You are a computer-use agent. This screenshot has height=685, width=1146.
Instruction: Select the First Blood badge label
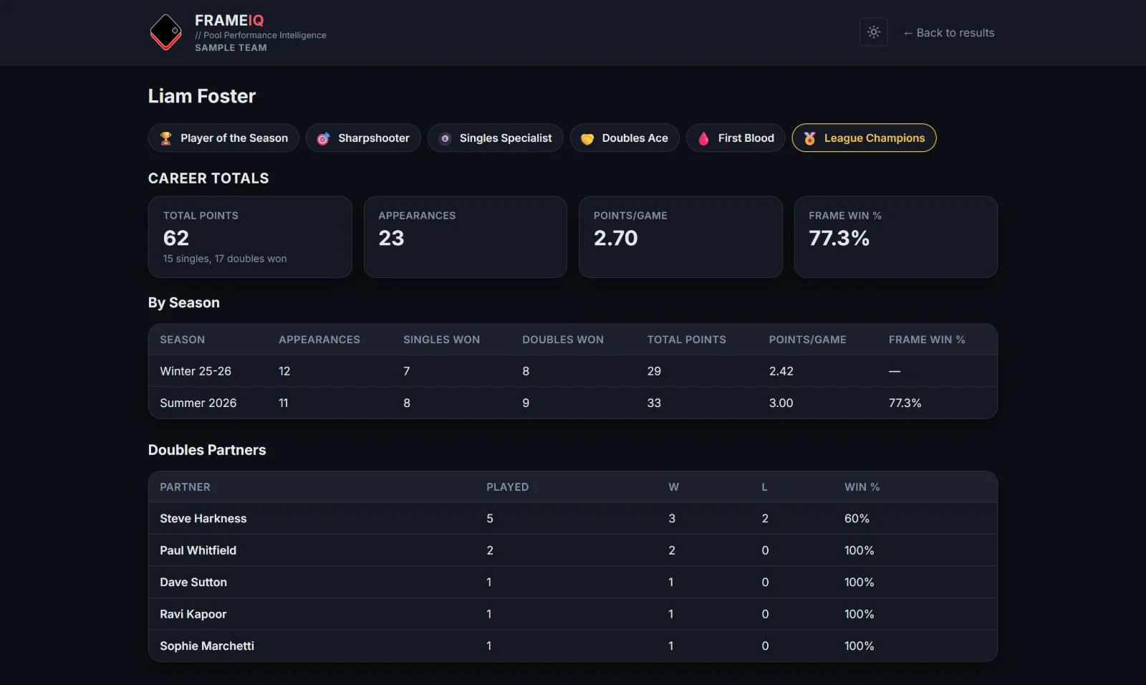746,138
